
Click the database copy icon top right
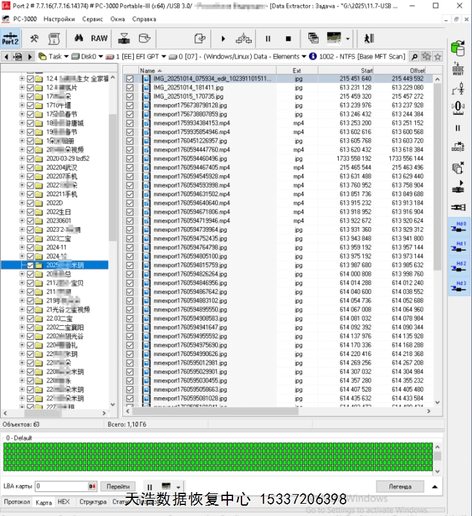point(458,48)
